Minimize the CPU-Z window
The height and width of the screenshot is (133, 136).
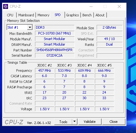[91, 6]
